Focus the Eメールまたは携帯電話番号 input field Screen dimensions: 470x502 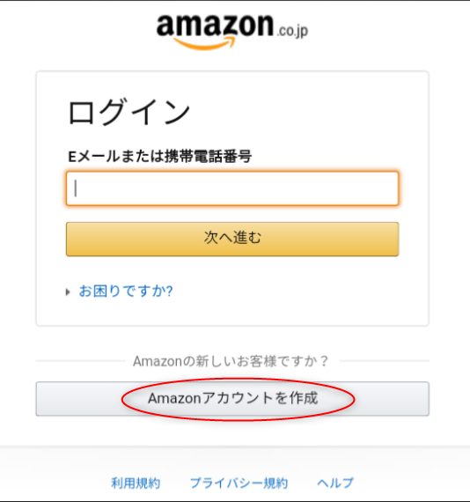click(232, 188)
